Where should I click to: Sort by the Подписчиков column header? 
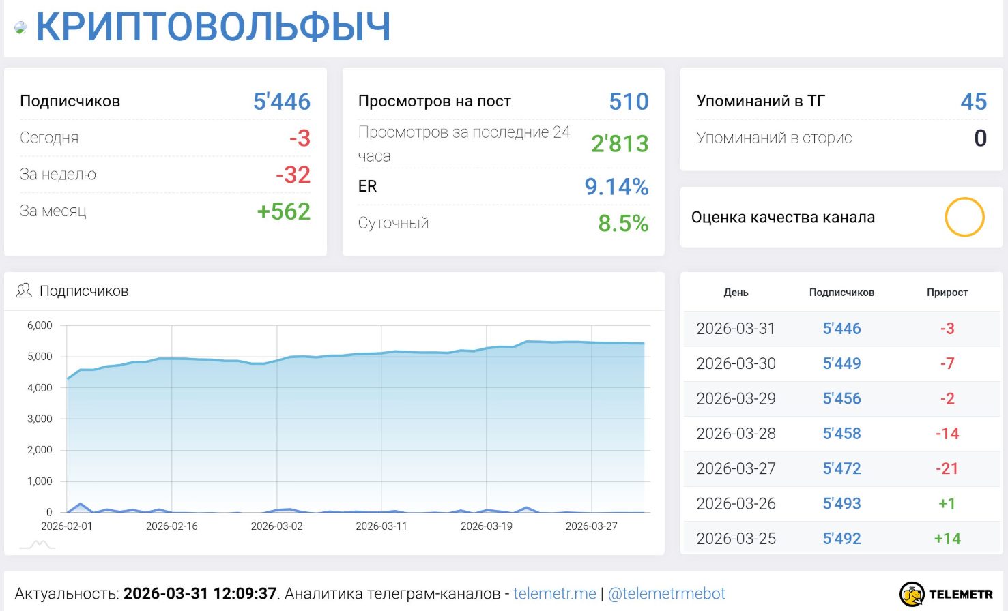click(841, 292)
